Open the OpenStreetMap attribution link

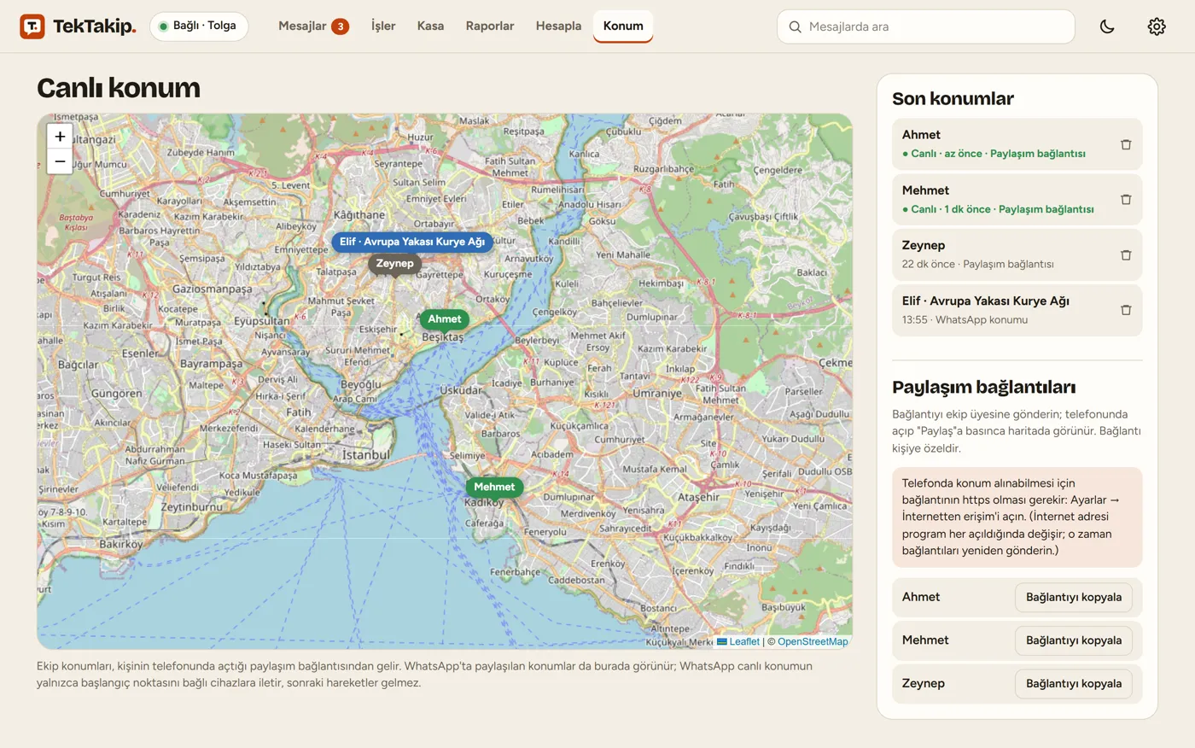click(x=813, y=642)
